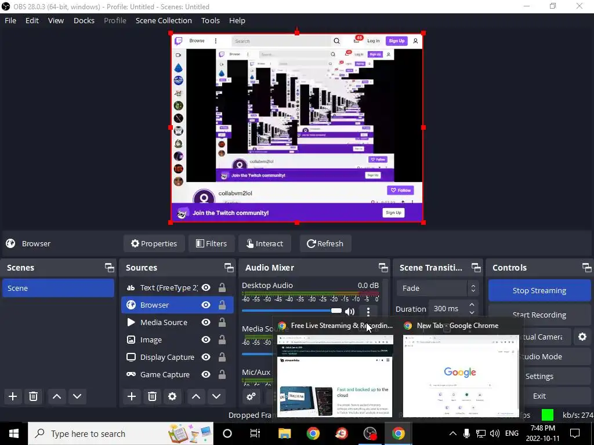The image size is (594, 445).
Task: Open the Tools menu
Action: click(x=210, y=20)
